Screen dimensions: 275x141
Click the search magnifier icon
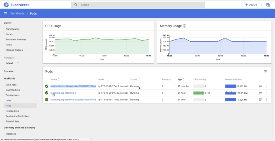click(76, 5)
